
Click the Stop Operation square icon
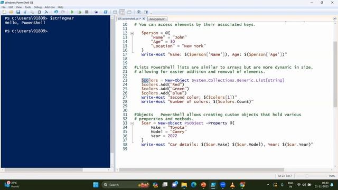click(87, 12)
